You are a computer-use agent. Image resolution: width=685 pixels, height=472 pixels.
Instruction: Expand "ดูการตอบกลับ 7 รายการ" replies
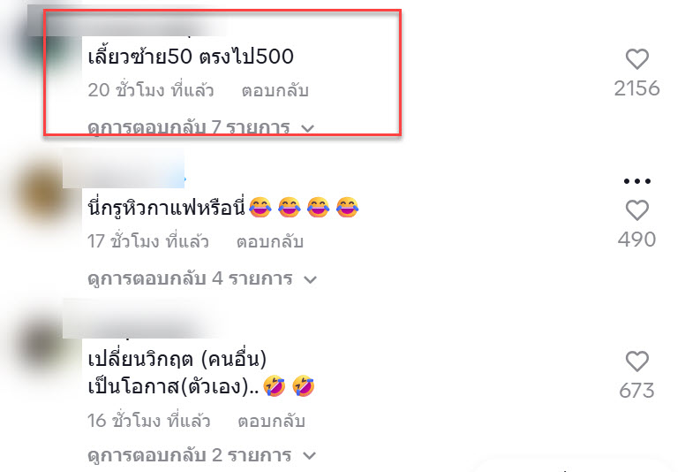tap(201, 128)
